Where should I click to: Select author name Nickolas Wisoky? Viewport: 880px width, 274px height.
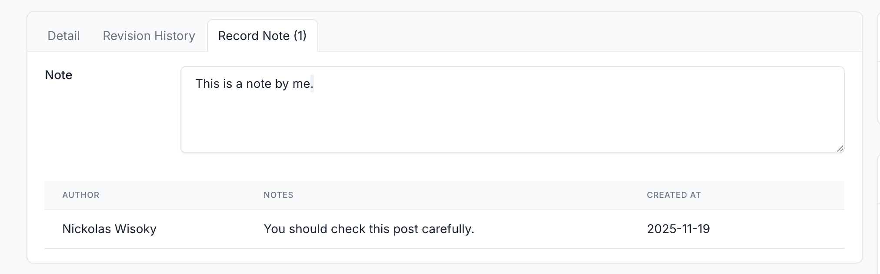(x=109, y=229)
